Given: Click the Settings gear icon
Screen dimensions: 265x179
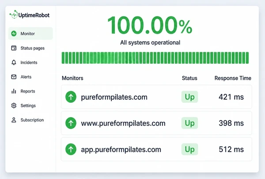Looking at the screenshot, I should [x=14, y=105].
